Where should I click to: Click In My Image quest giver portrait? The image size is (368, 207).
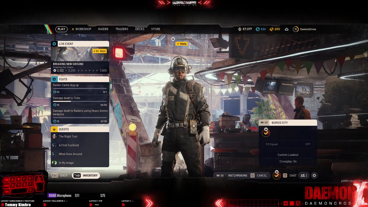(x=54, y=163)
